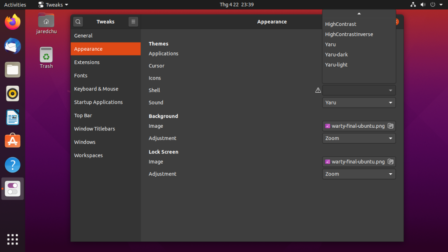Click the power icon in the top bar
The width and height of the screenshot is (448, 252).
(x=433, y=5)
